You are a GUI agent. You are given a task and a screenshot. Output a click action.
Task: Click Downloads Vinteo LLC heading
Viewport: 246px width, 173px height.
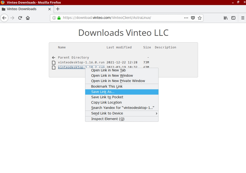point(123,33)
